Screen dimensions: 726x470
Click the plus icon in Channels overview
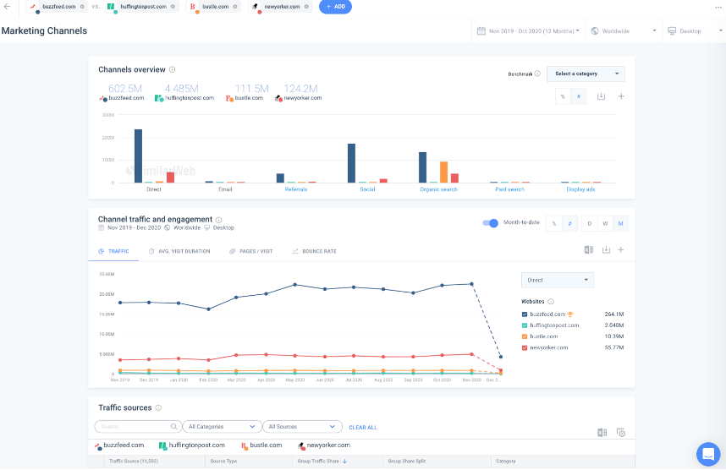(x=621, y=96)
